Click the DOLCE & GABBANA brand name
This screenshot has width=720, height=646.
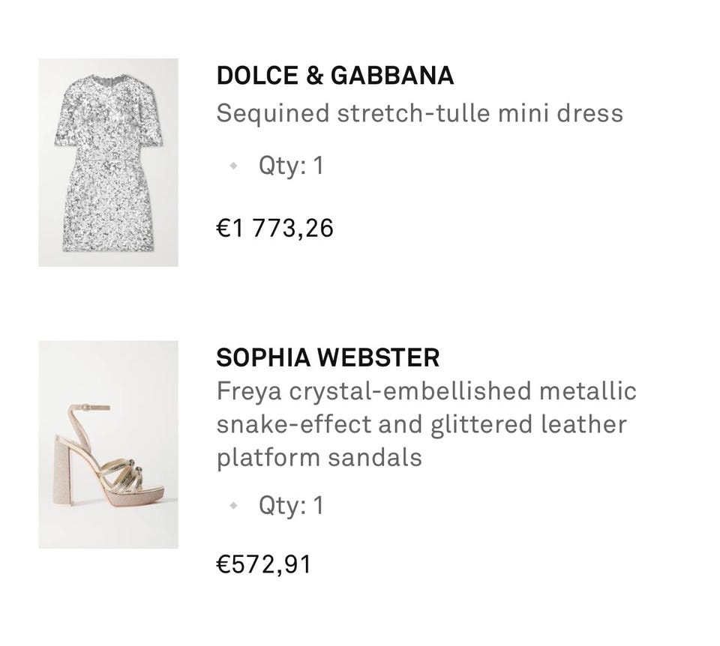click(334, 76)
